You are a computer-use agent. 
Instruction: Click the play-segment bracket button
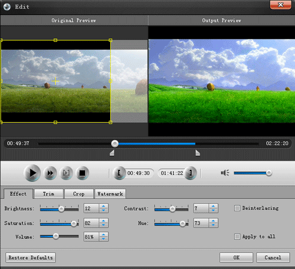click(x=66, y=173)
